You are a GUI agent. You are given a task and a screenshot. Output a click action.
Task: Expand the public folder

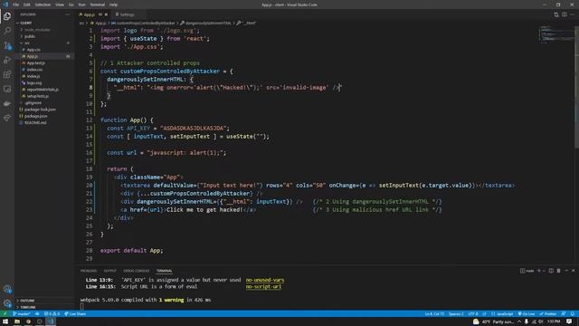click(x=44, y=36)
